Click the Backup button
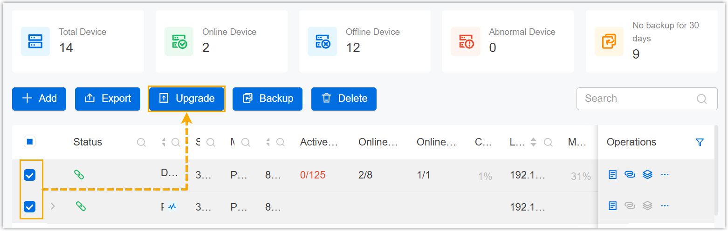 268,99
